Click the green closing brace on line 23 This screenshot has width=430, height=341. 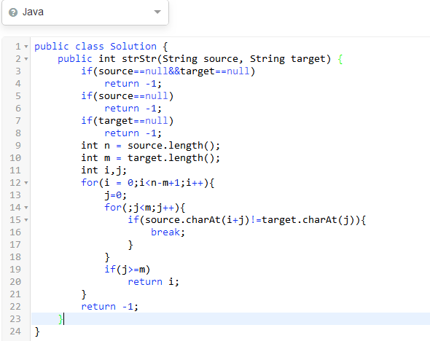click(60, 319)
